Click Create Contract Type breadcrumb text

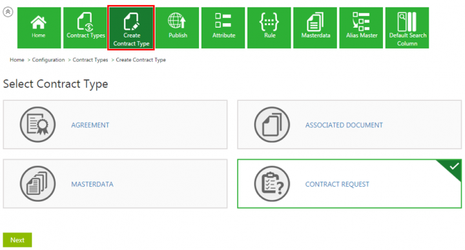(141, 59)
